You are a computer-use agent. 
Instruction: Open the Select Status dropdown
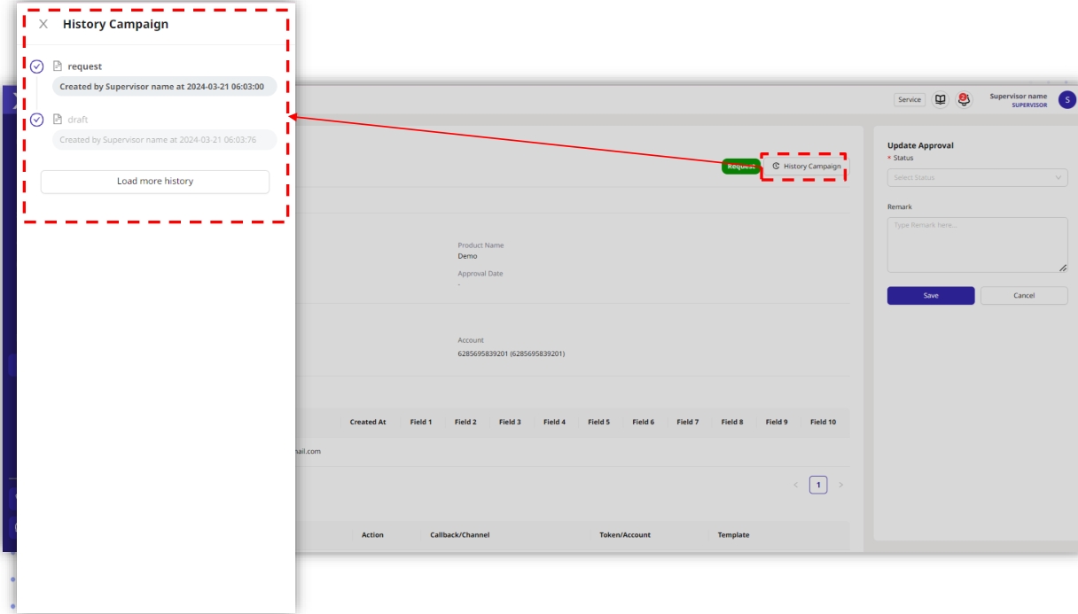coord(970,177)
